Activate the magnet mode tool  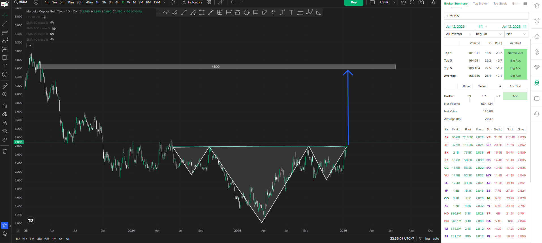5,106
